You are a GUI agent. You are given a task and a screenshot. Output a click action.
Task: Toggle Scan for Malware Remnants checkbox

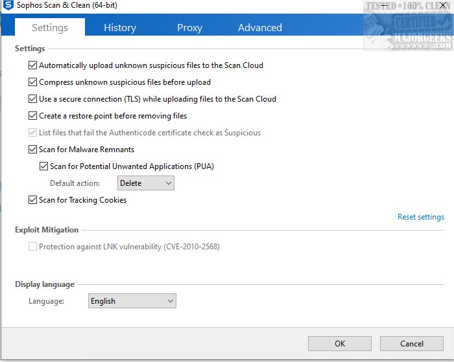coord(33,150)
